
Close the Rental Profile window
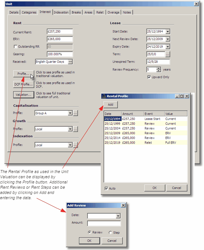[187, 96]
